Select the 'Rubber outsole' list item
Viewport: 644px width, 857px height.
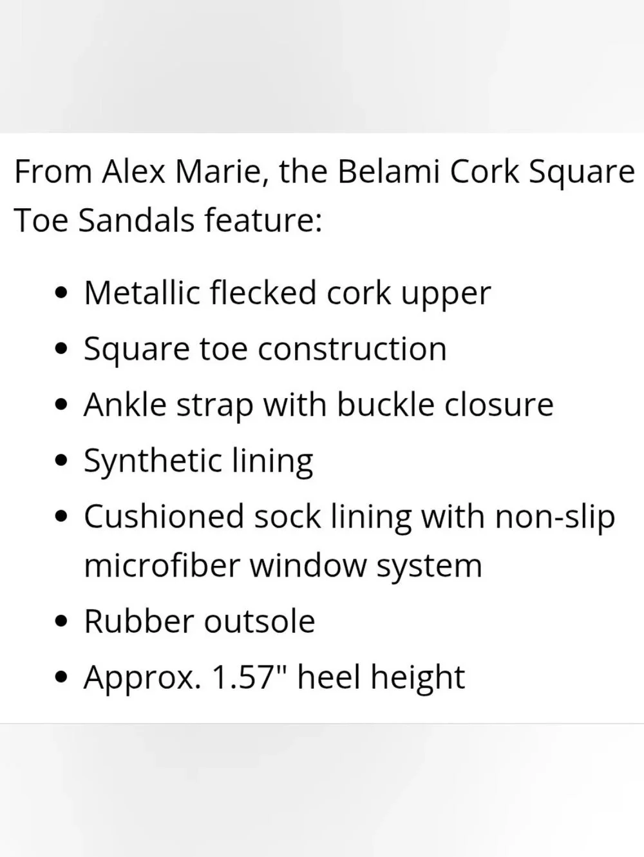coord(200,622)
